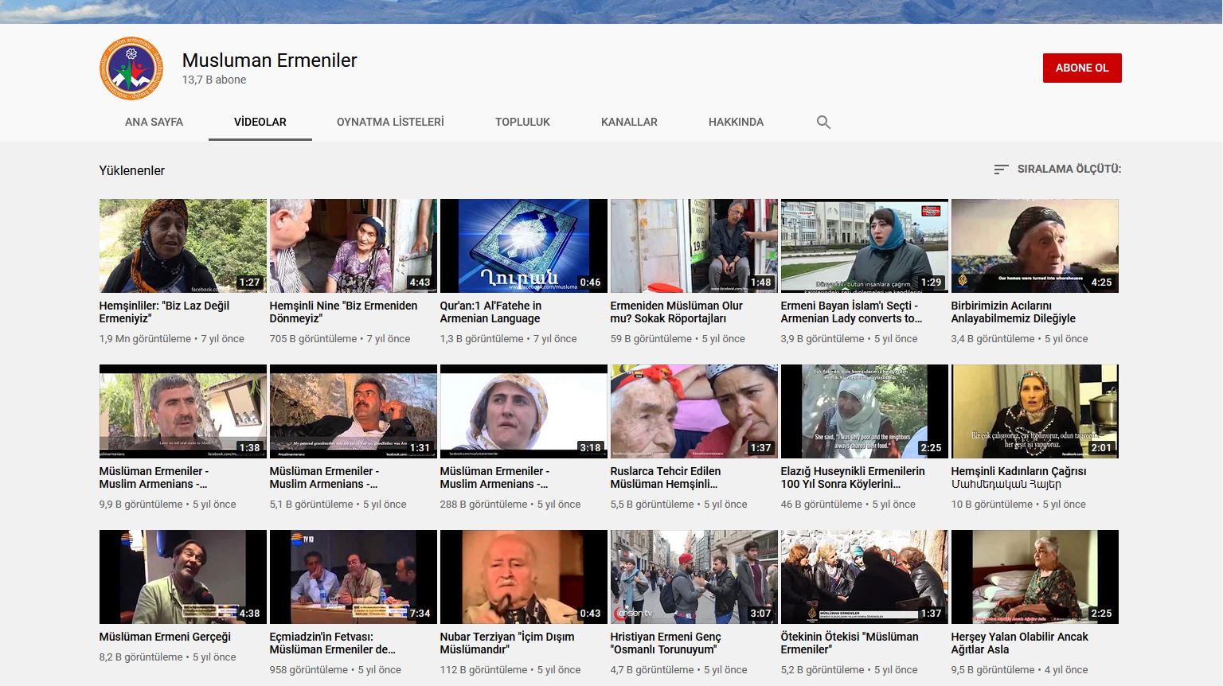This screenshot has height=686, width=1223.
Task: Click the Yüklenenler section heading
Action: (132, 170)
